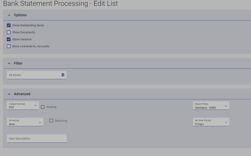Click the Filter section header title
251x156 pixels.
coord(18,63)
